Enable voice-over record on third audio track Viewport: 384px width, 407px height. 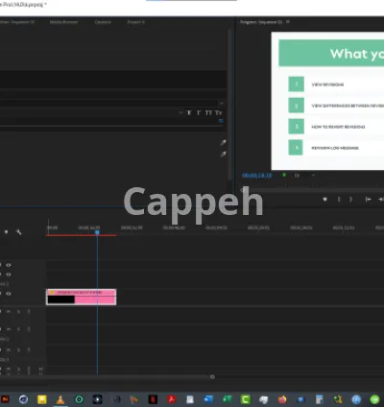point(29,349)
